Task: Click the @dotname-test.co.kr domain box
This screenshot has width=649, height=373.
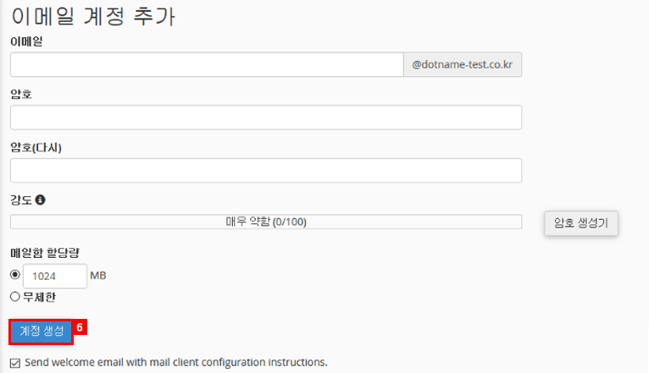Action: 463,65
